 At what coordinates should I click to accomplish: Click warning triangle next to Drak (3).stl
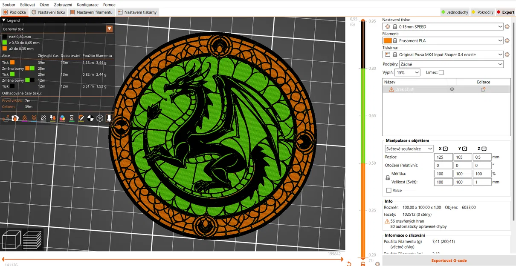[391, 89]
